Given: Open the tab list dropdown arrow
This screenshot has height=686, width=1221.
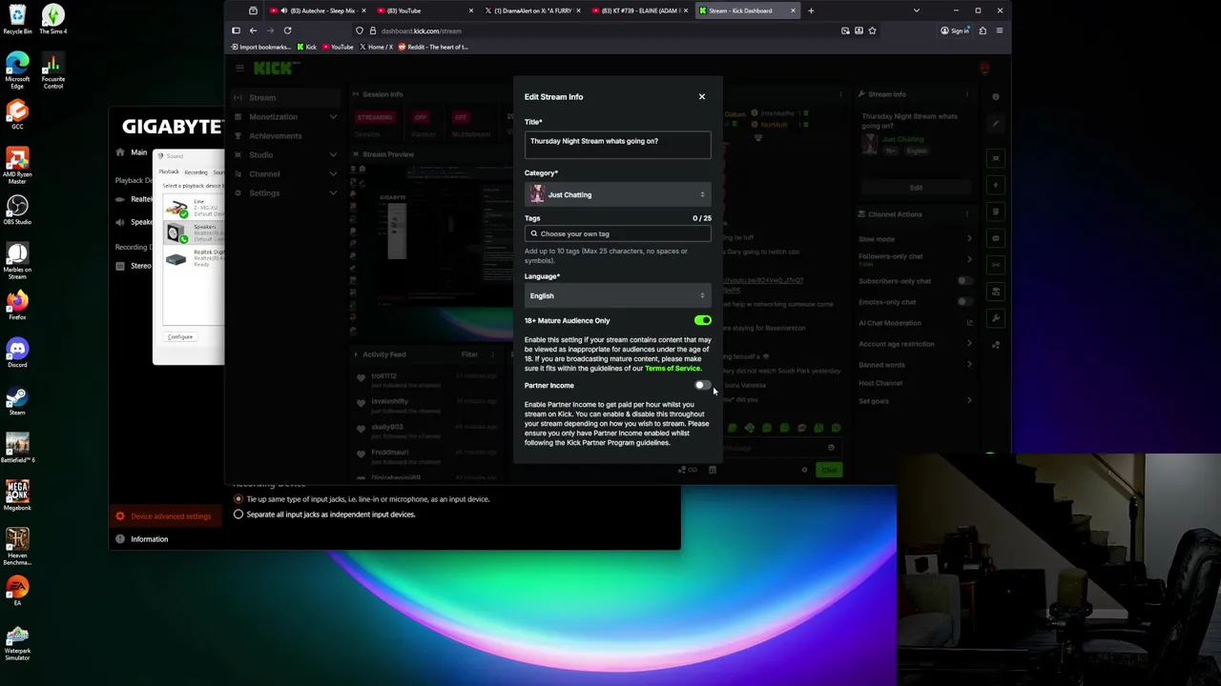Looking at the screenshot, I should [x=917, y=10].
